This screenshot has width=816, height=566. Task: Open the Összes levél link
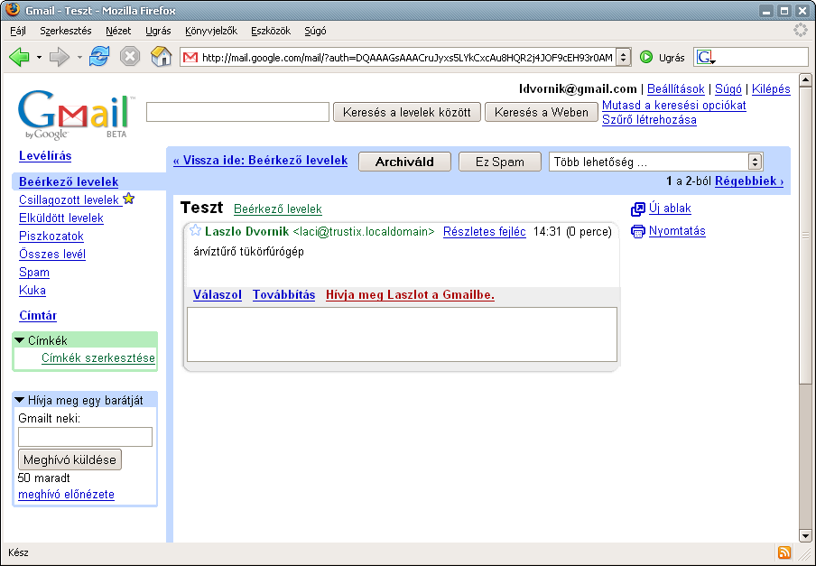coord(52,255)
